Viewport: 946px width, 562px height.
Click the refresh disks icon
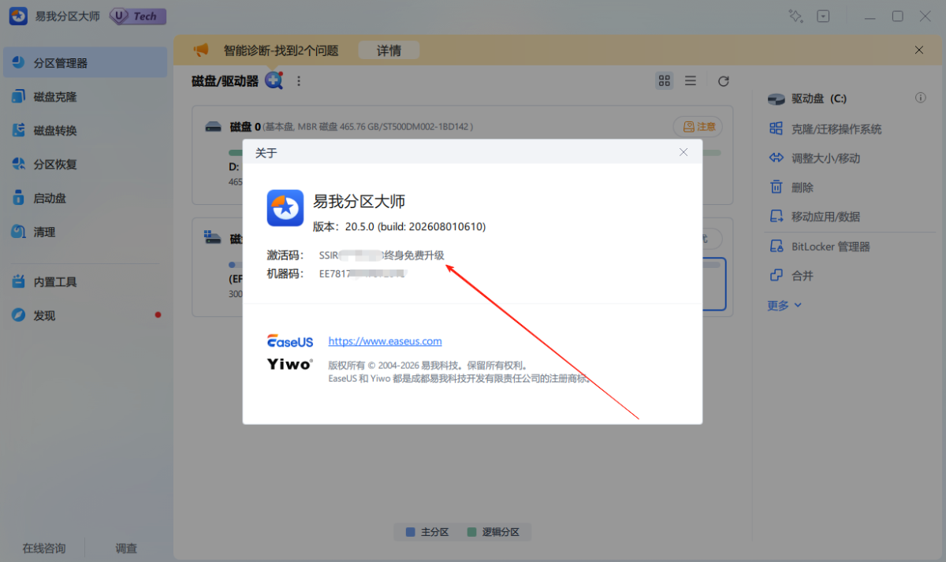(724, 80)
